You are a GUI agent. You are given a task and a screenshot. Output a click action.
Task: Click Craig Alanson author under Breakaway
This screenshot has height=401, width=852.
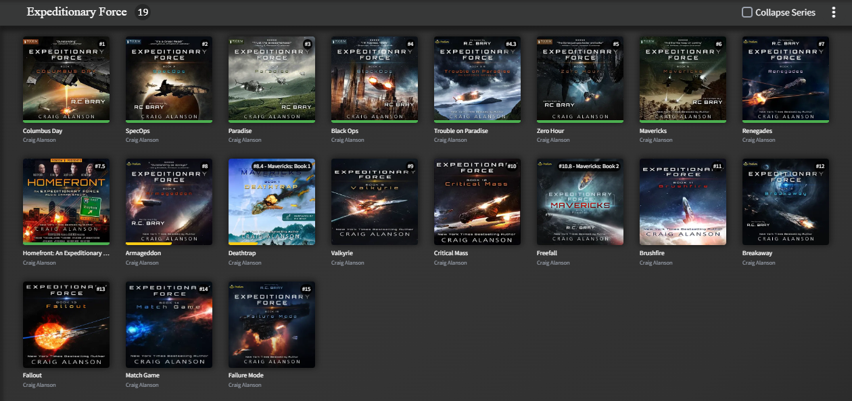click(759, 263)
